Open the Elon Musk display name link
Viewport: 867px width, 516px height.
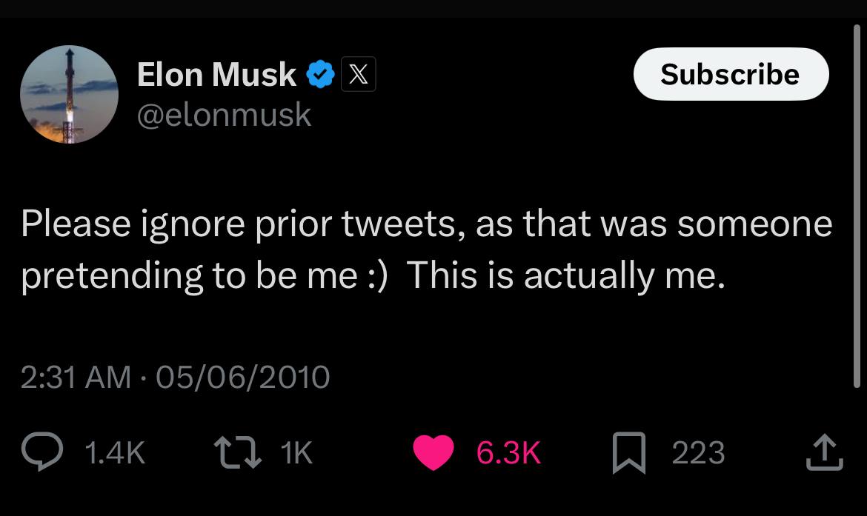216,74
